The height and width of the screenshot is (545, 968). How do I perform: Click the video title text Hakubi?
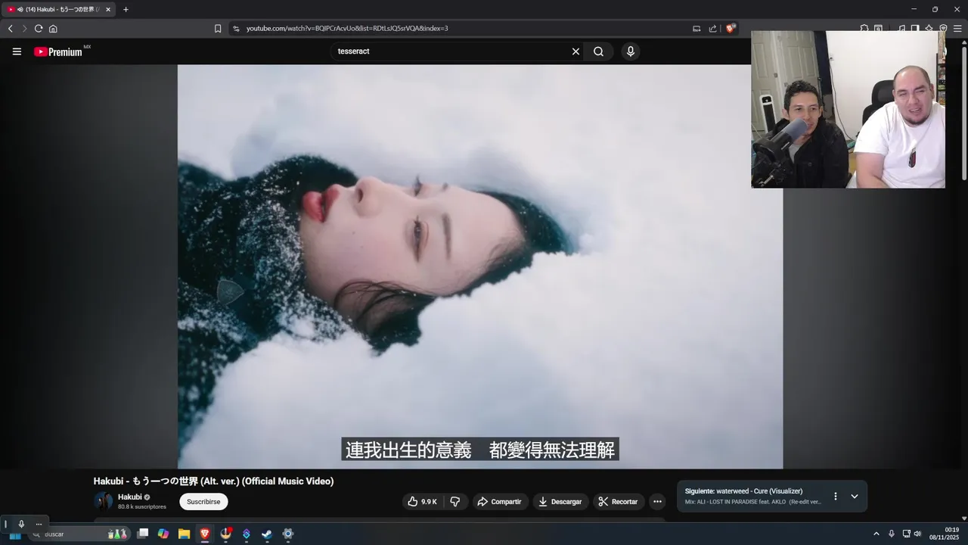[x=213, y=481]
